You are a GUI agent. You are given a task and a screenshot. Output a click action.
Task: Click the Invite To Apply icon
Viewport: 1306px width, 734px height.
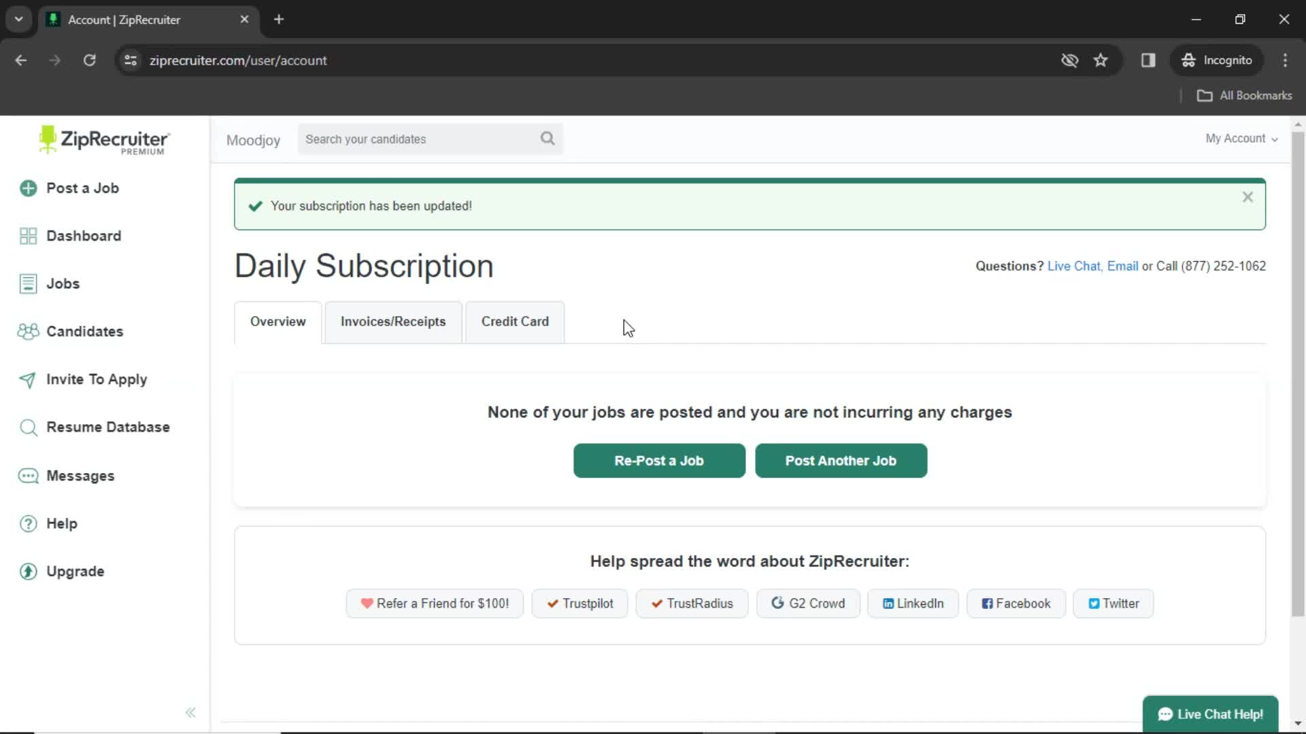26,379
